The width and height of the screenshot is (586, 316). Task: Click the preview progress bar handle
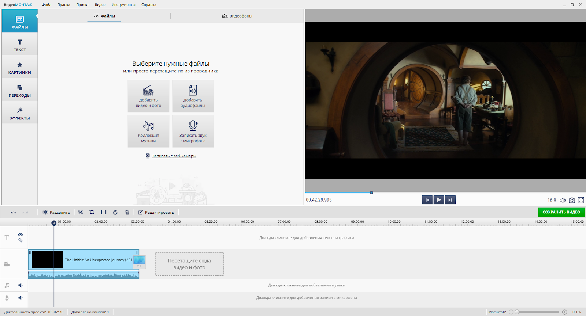pos(371,193)
